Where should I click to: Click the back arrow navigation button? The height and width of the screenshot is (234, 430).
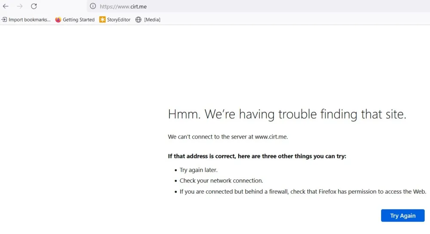click(x=6, y=6)
